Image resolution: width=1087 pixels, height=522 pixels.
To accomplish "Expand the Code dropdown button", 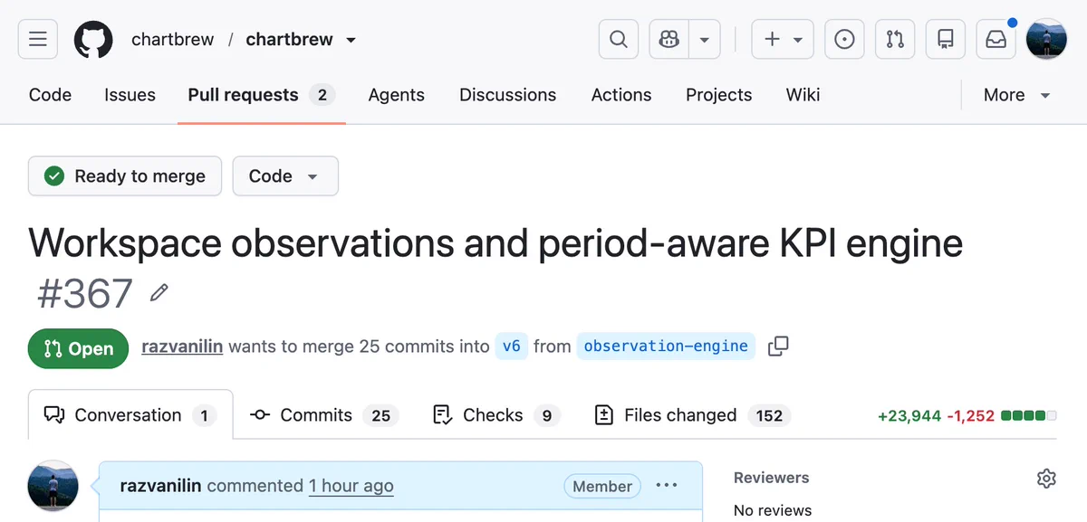I will pyautogui.click(x=285, y=176).
